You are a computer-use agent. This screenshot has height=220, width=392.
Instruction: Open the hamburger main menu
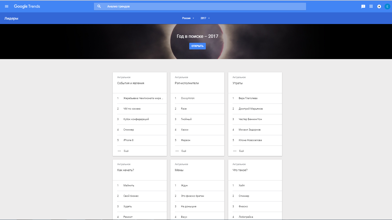[x=7, y=6]
